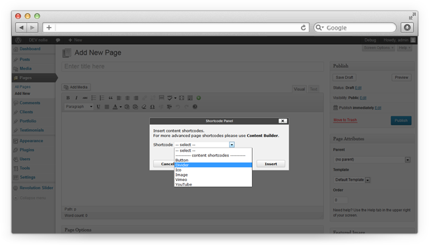Open Revolution Slider in the sidebar
This screenshot has width=429, height=245.
pos(36,188)
